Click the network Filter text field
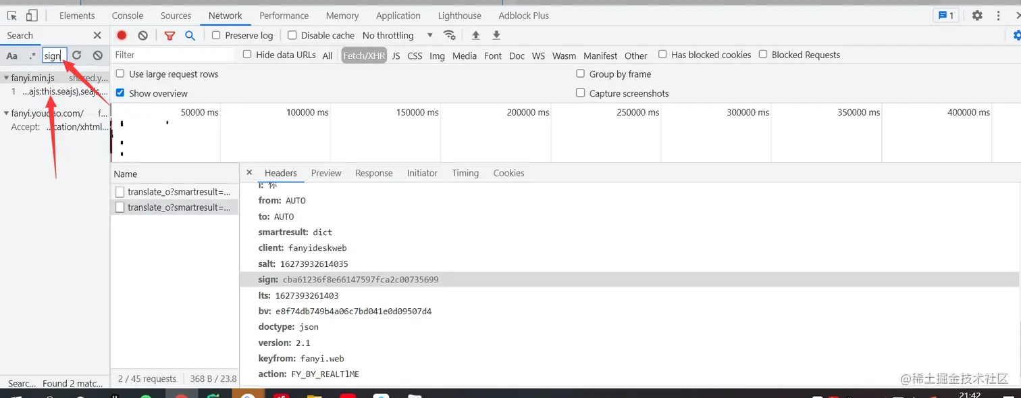Screen dimensions: 1021x398 click(x=173, y=55)
